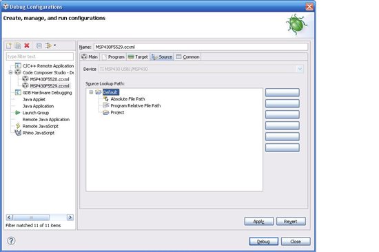Switch to the Main tab
The image size is (379, 252).
tap(90, 56)
